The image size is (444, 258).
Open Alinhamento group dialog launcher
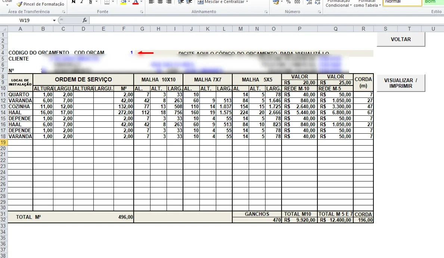[x=266, y=12]
